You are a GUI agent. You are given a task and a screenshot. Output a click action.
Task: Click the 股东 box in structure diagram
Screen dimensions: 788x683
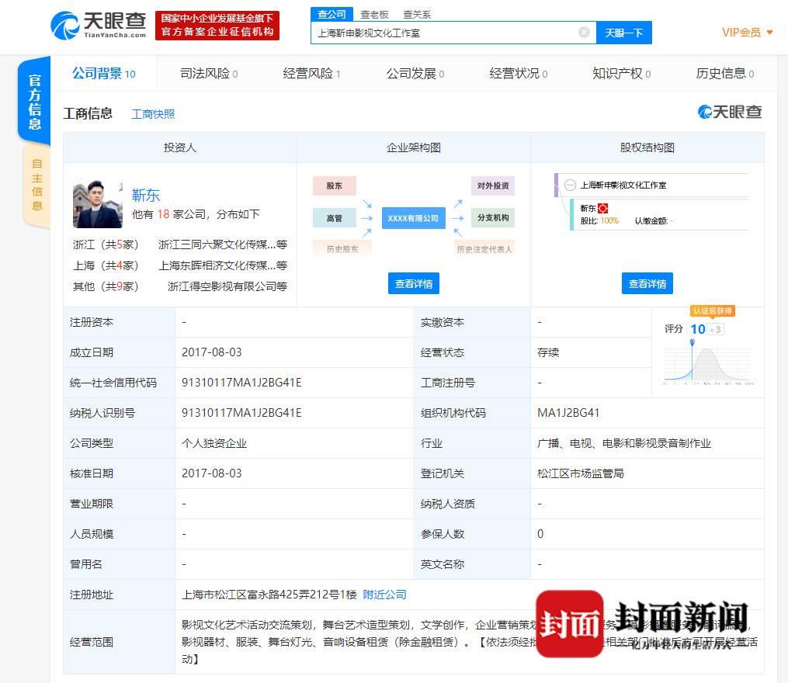pyautogui.click(x=334, y=186)
